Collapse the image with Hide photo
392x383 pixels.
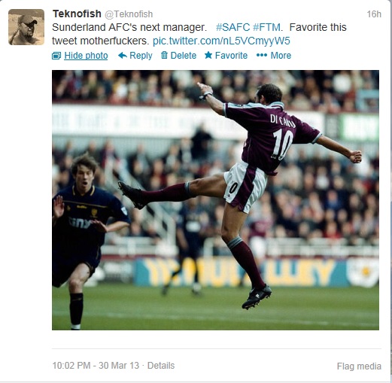(x=86, y=56)
